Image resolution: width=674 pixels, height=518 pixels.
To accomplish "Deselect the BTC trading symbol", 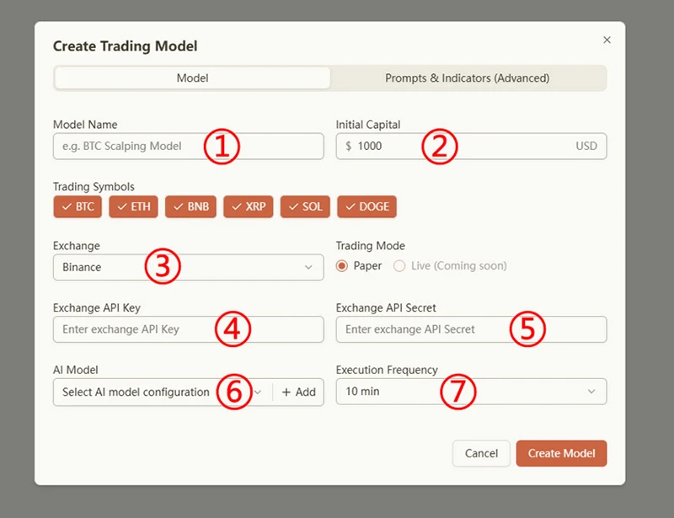I will click(78, 206).
